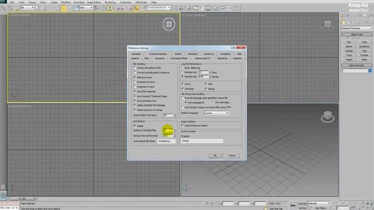The height and width of the screenshot is (210, 374).
Task: Click the Auto Key button
Action: pyautogui.click(x=302, y=204)
